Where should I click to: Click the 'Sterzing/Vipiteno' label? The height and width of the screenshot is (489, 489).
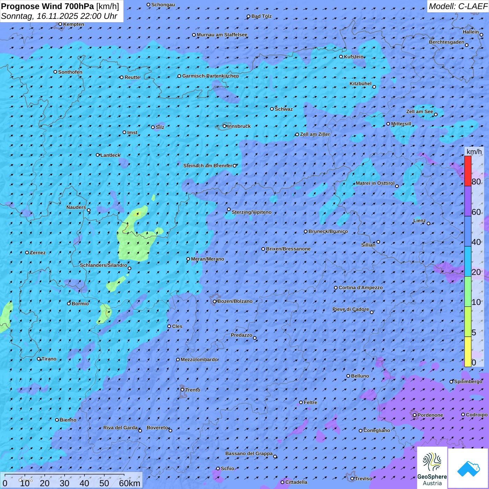point(251,212)
